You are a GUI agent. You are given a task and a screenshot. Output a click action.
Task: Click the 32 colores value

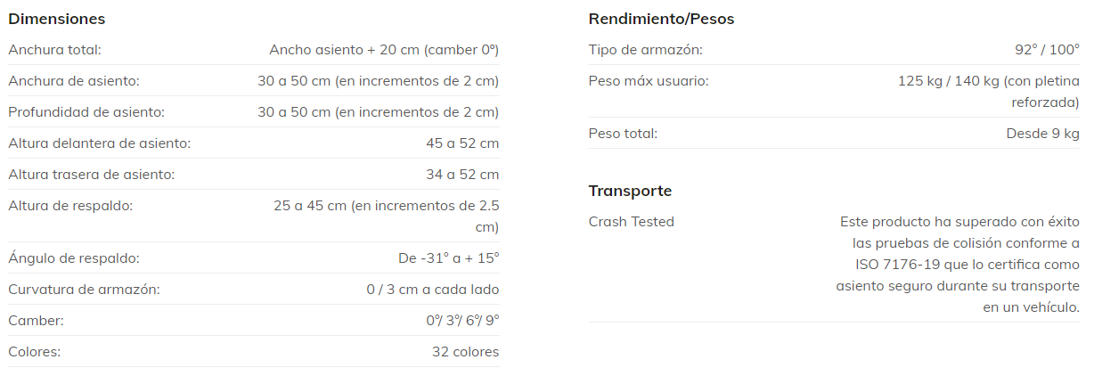(x=465, y=351)
